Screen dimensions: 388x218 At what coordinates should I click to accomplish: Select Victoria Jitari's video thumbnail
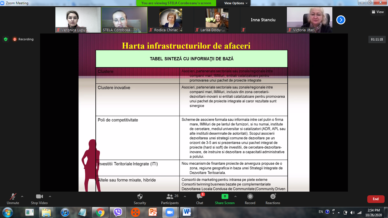coord(309,20)
